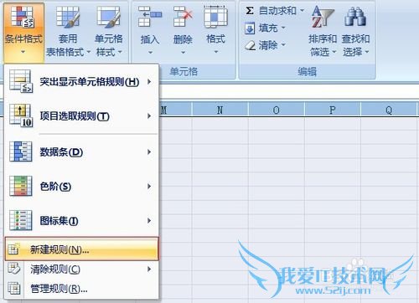Image resolution: width=419 pixels, height=303 pixels.
Task: Click the 格式 format cells icon
Action: pyautogui.click(x=215, y=17)
